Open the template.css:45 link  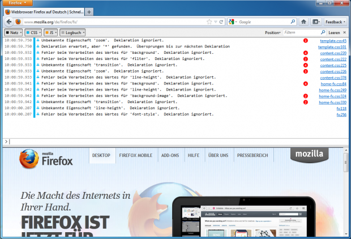click(333, 41)
